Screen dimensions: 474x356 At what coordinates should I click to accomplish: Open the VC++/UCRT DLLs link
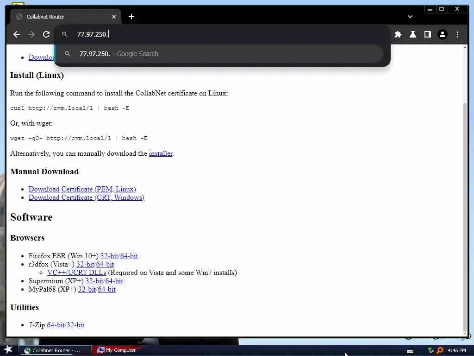[76, 273]
